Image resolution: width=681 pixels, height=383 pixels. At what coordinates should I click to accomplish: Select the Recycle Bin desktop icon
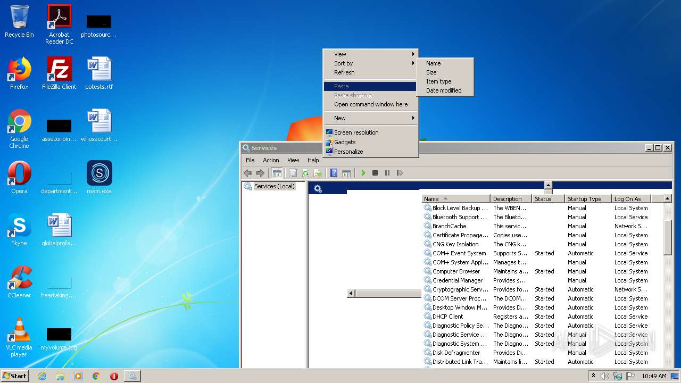pos(19,21)
